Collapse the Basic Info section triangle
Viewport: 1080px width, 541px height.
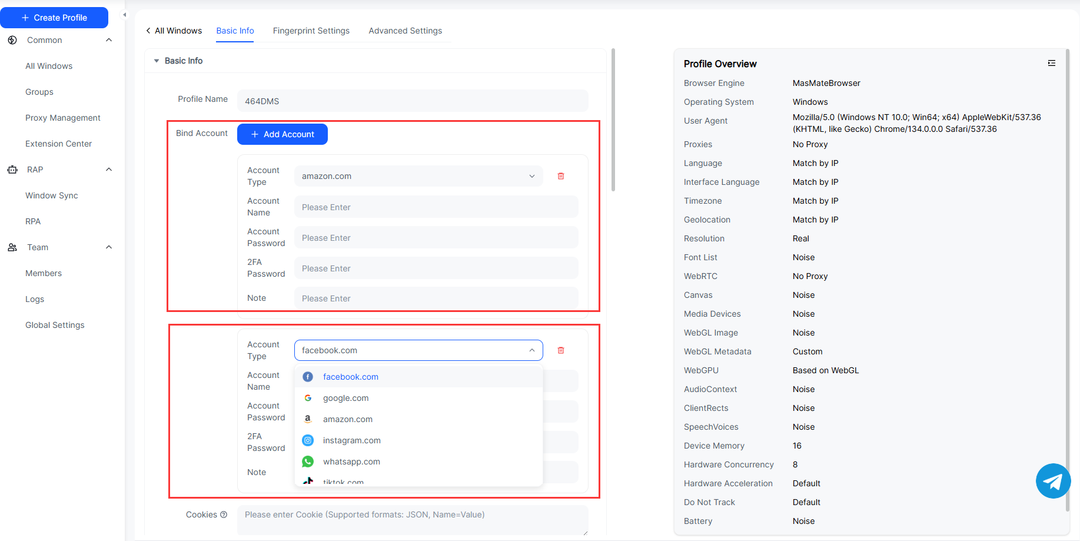pos(157,61)
